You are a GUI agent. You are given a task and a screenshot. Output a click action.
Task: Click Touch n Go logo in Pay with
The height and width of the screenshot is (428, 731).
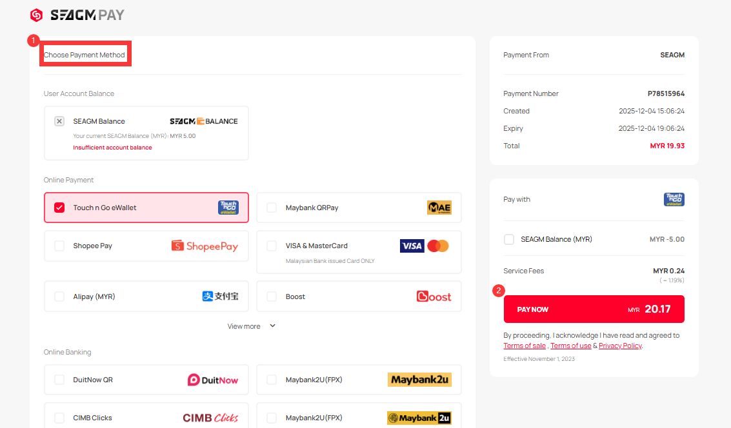click(674, 199)
